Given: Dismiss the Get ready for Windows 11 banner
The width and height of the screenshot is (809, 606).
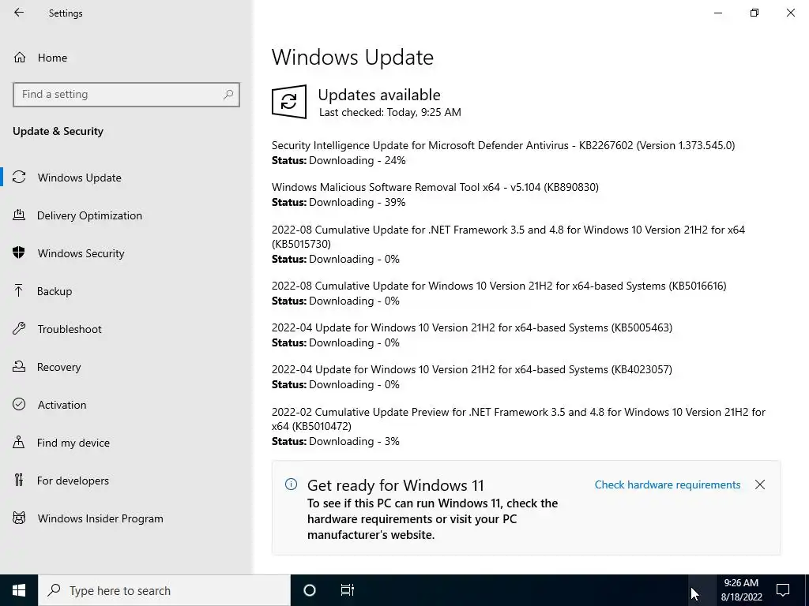Looking at the screenshot, I should tap(759, 484).
